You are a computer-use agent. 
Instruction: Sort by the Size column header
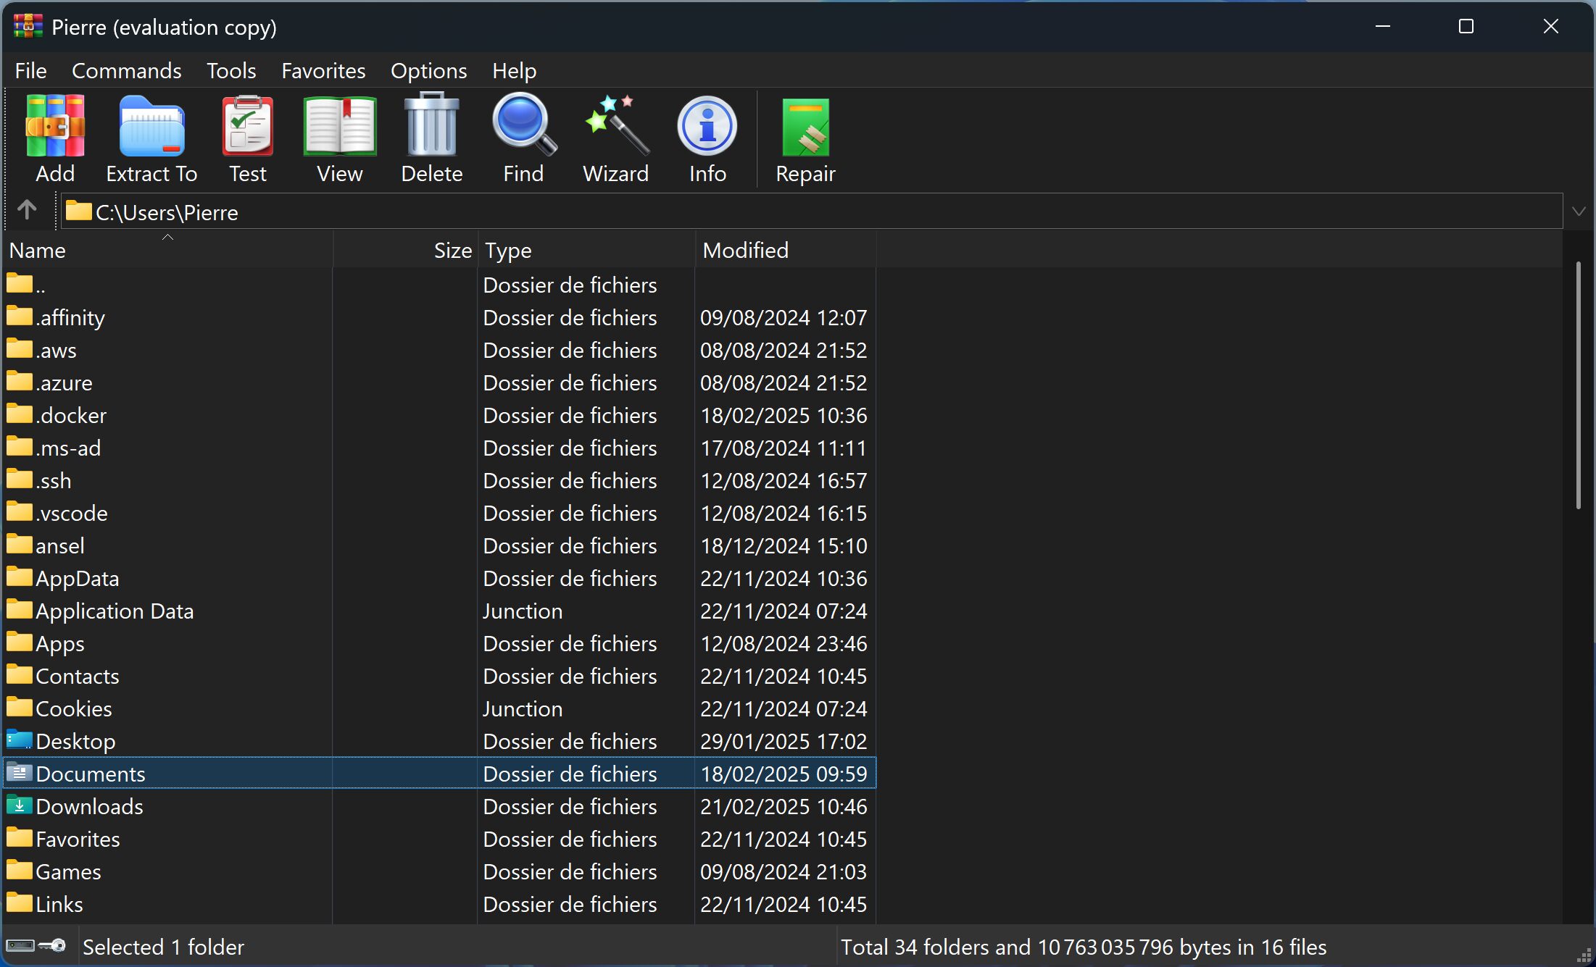(x=405, y=250)
